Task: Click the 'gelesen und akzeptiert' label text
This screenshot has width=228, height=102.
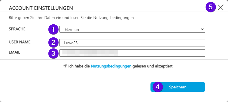Action: [x=152, y=66]
